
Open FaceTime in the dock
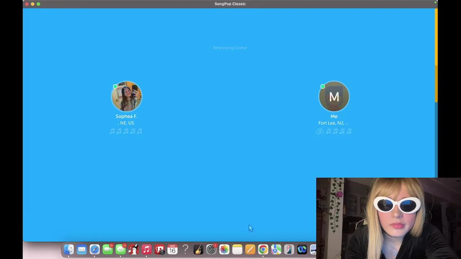pyautogui.click(x=108, y=249)
